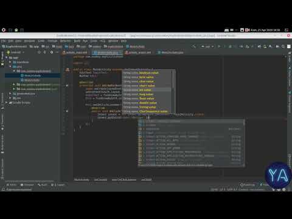This screenshot has width=292, height=219.
Task: Expand the res folder
Action: pyautogui.click(x=10, y=98)
